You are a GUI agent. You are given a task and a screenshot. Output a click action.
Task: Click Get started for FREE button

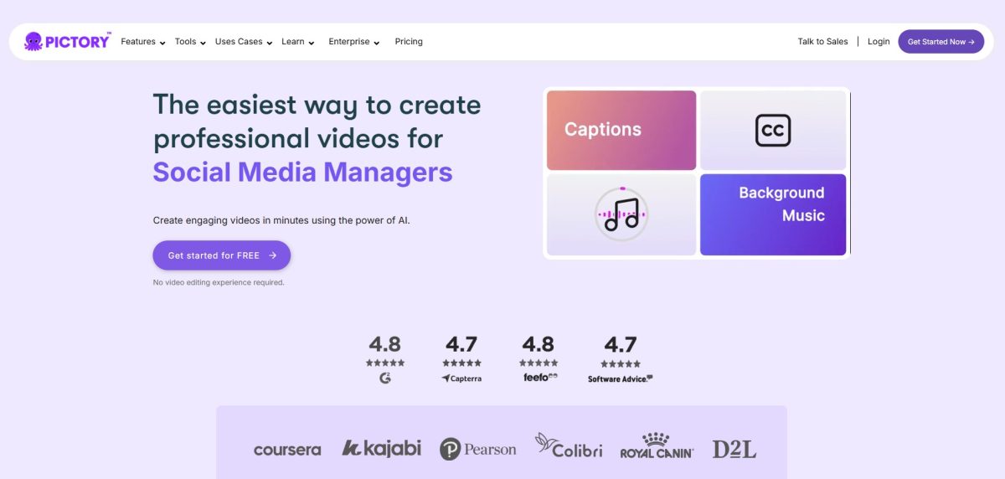point(222,255)
